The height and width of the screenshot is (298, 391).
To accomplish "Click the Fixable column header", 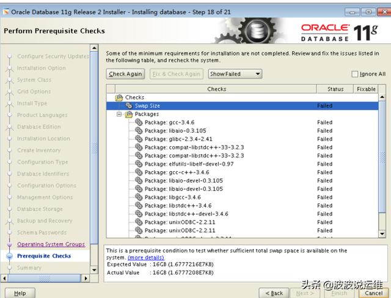I will (366, 89).
